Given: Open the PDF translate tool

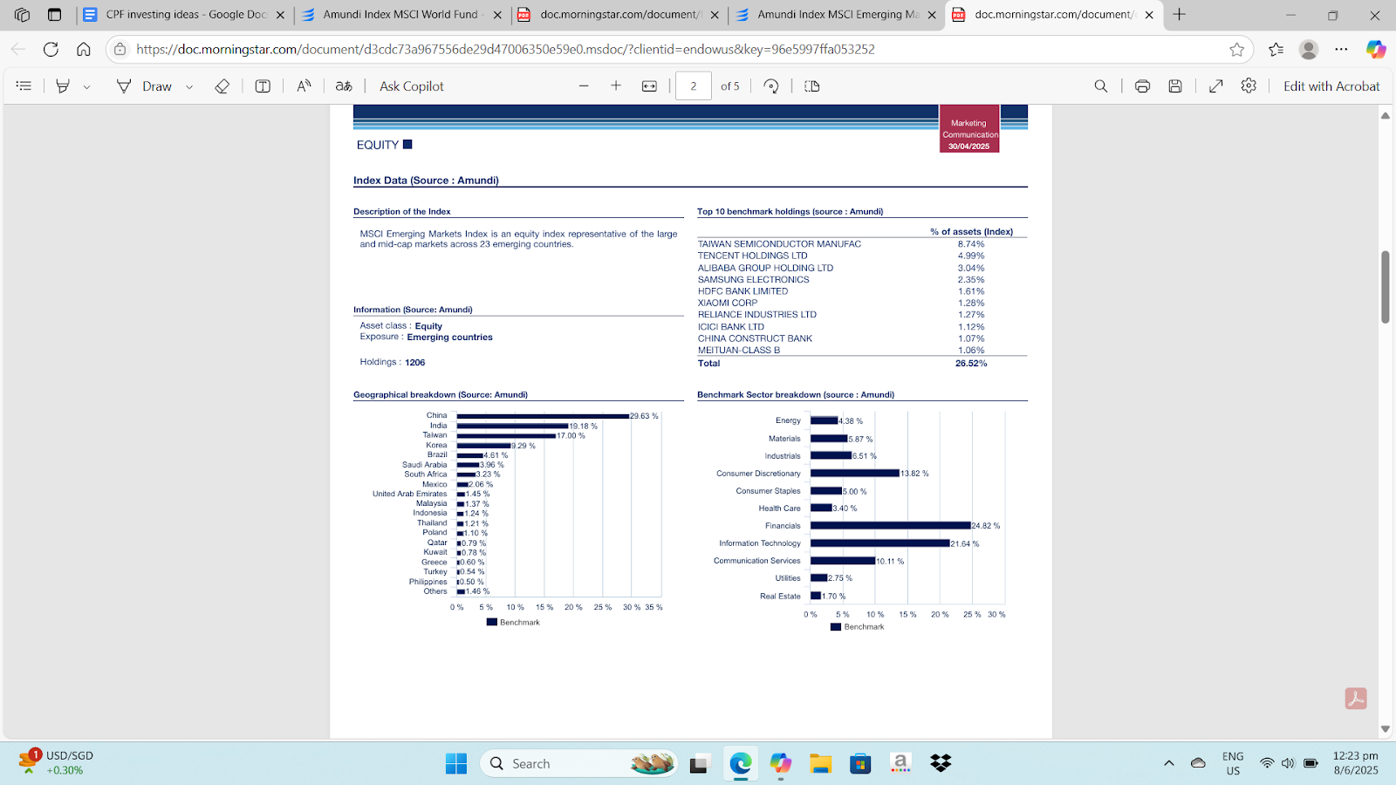Looking at the screenshot, I should pos(344,86).
